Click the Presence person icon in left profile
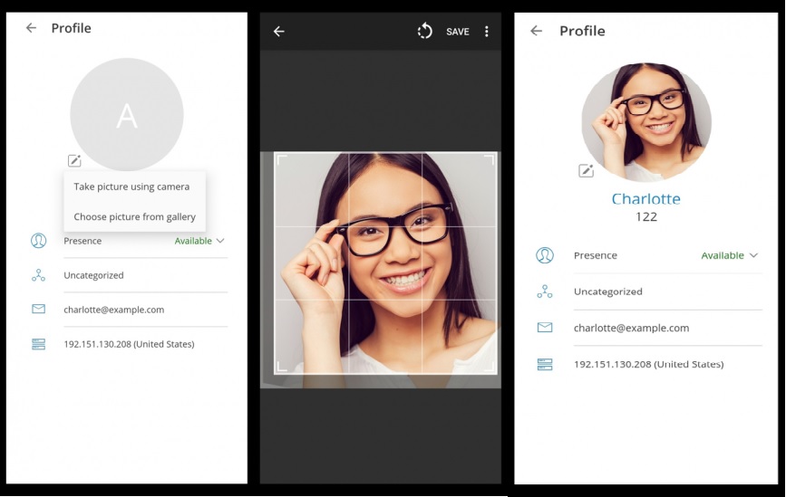Viewport: 786px width, 497px height. [39, 241]
